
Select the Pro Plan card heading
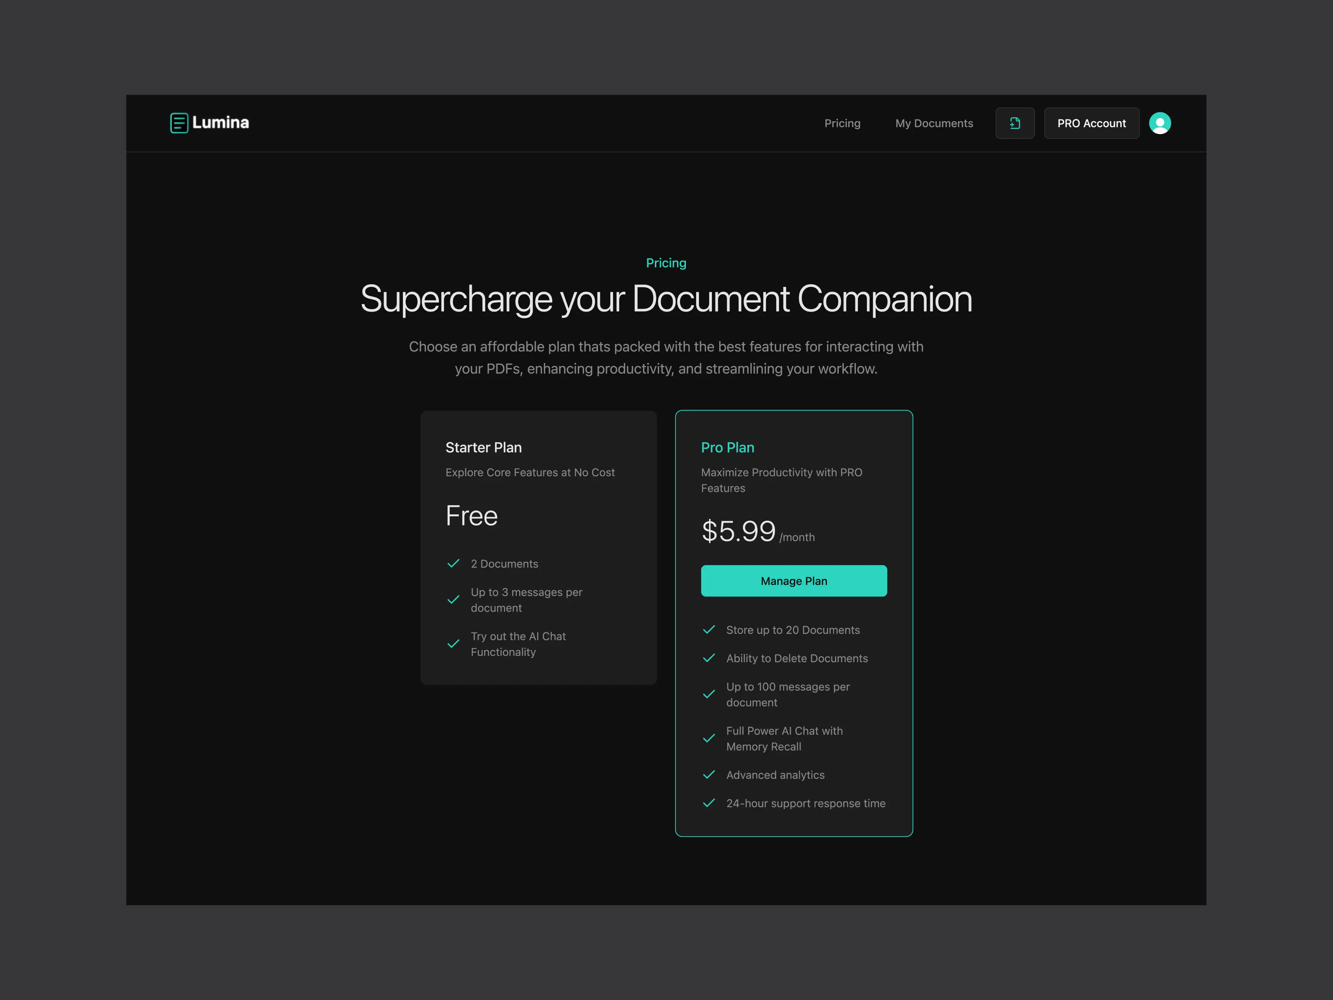click(x=727, y=447)
